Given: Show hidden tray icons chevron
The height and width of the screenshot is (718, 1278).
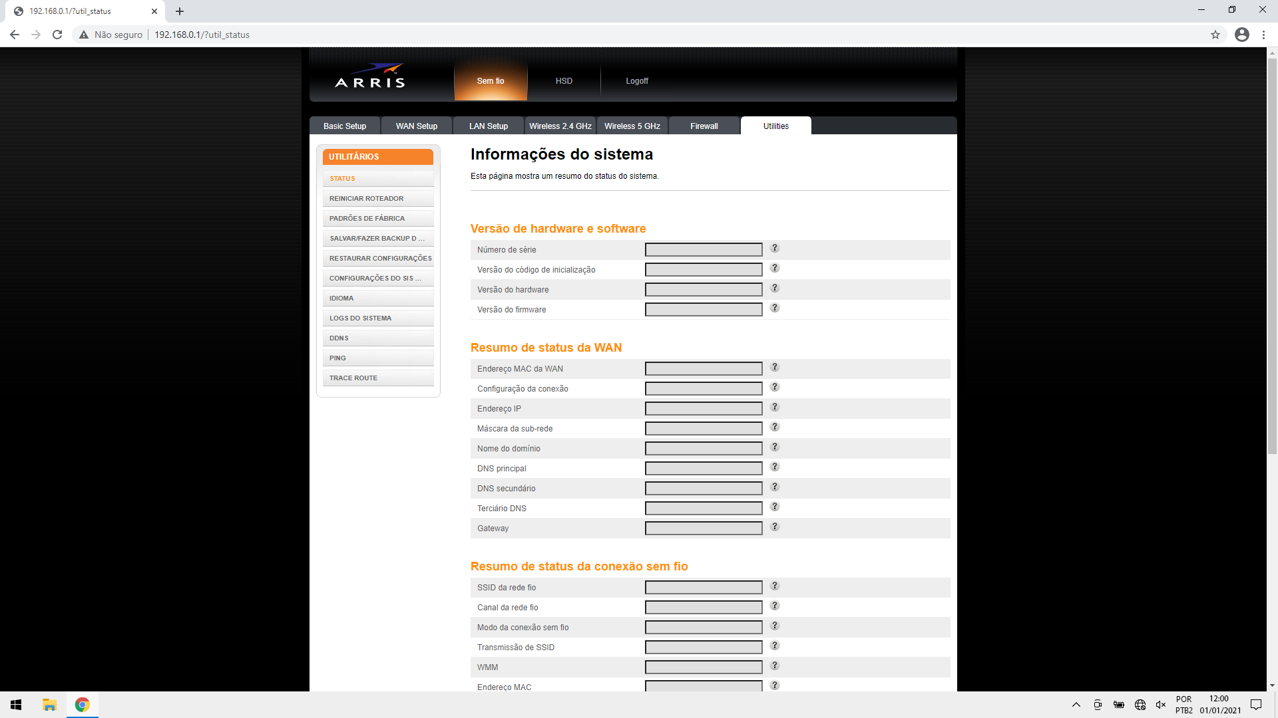Looking at the screenshot, I should [x=1076, y=705].
